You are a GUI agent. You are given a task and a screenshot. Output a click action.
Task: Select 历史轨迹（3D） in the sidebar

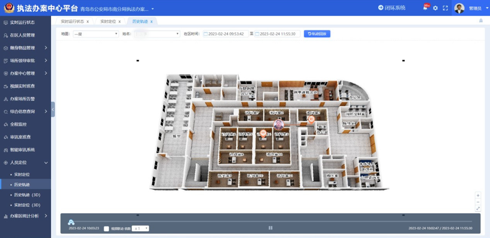pos(27,195)
